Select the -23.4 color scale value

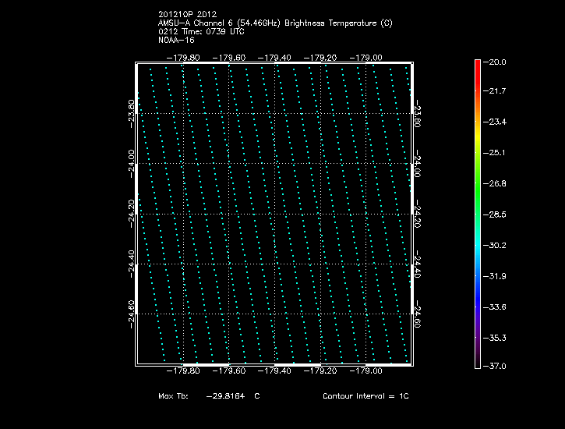pyautogui.click(x=496, y=122)
